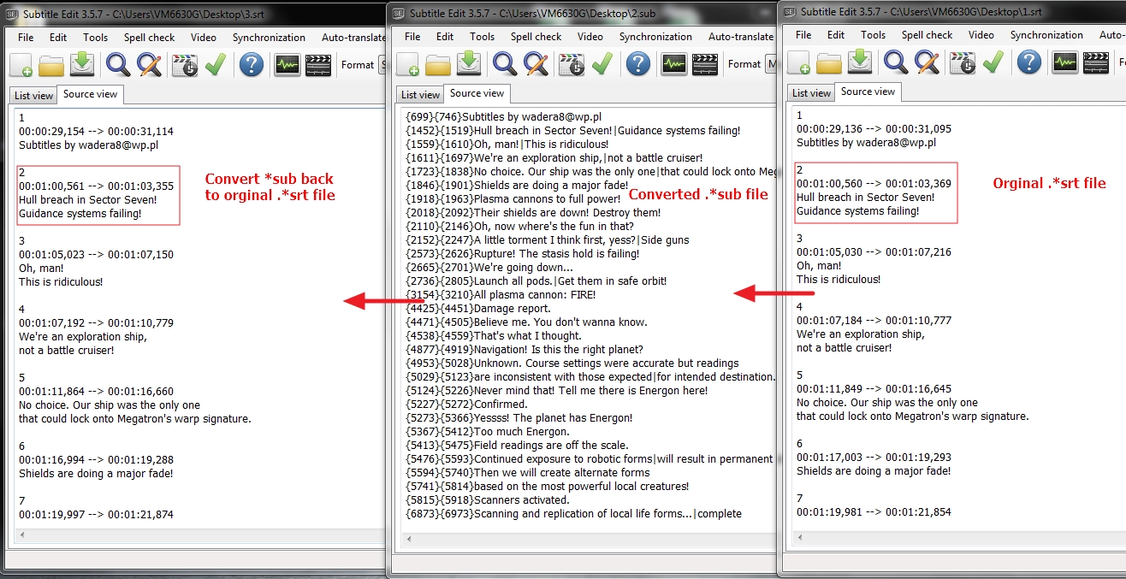Click New subtitle icon in 2.sub window
The image size is (1126, 579).
[x=408, y=64]
